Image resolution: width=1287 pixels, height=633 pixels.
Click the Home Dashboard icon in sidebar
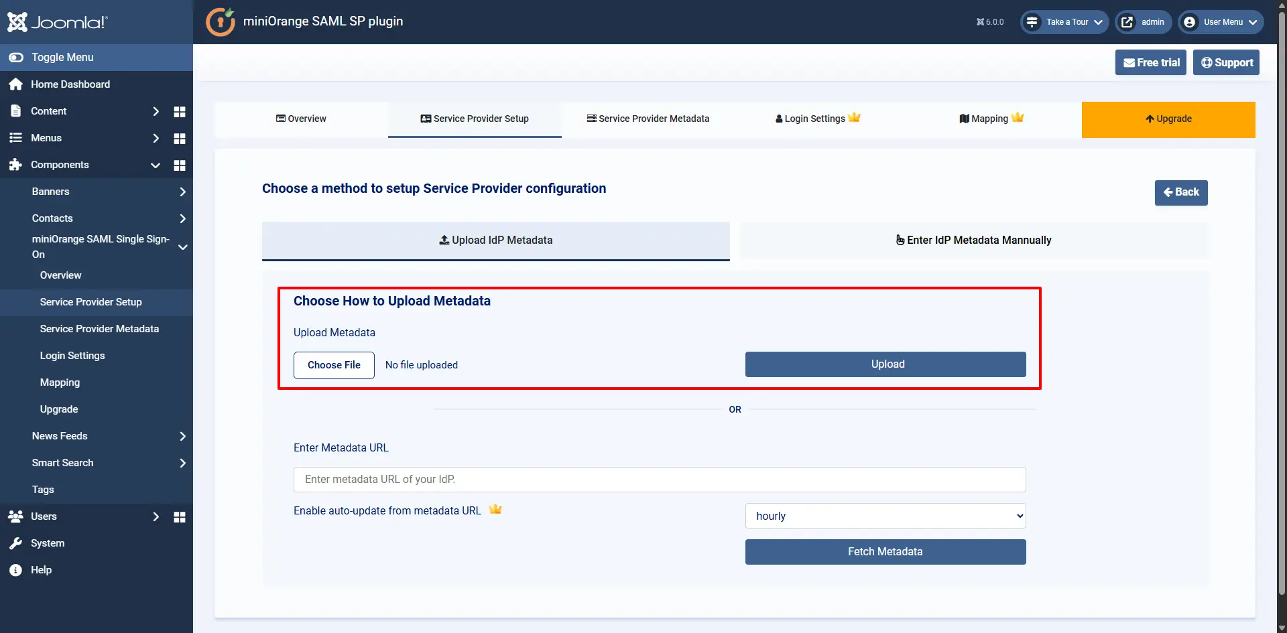(x=15, y=84)
